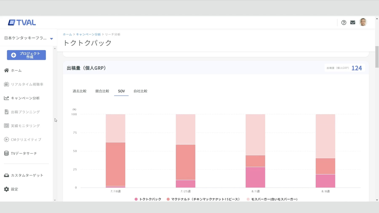This screenshot has height=213, width=379.
Task: Click the page vertical scrollbar thumb
Action: click(x=377, y=57)
